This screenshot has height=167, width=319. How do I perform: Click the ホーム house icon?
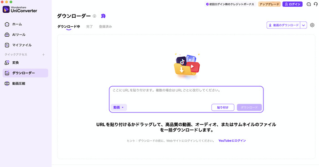point(7,24)
